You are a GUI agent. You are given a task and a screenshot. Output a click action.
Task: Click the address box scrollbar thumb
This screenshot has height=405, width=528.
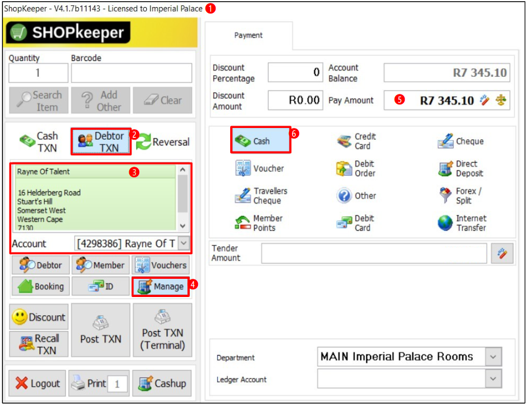point(183,194)
